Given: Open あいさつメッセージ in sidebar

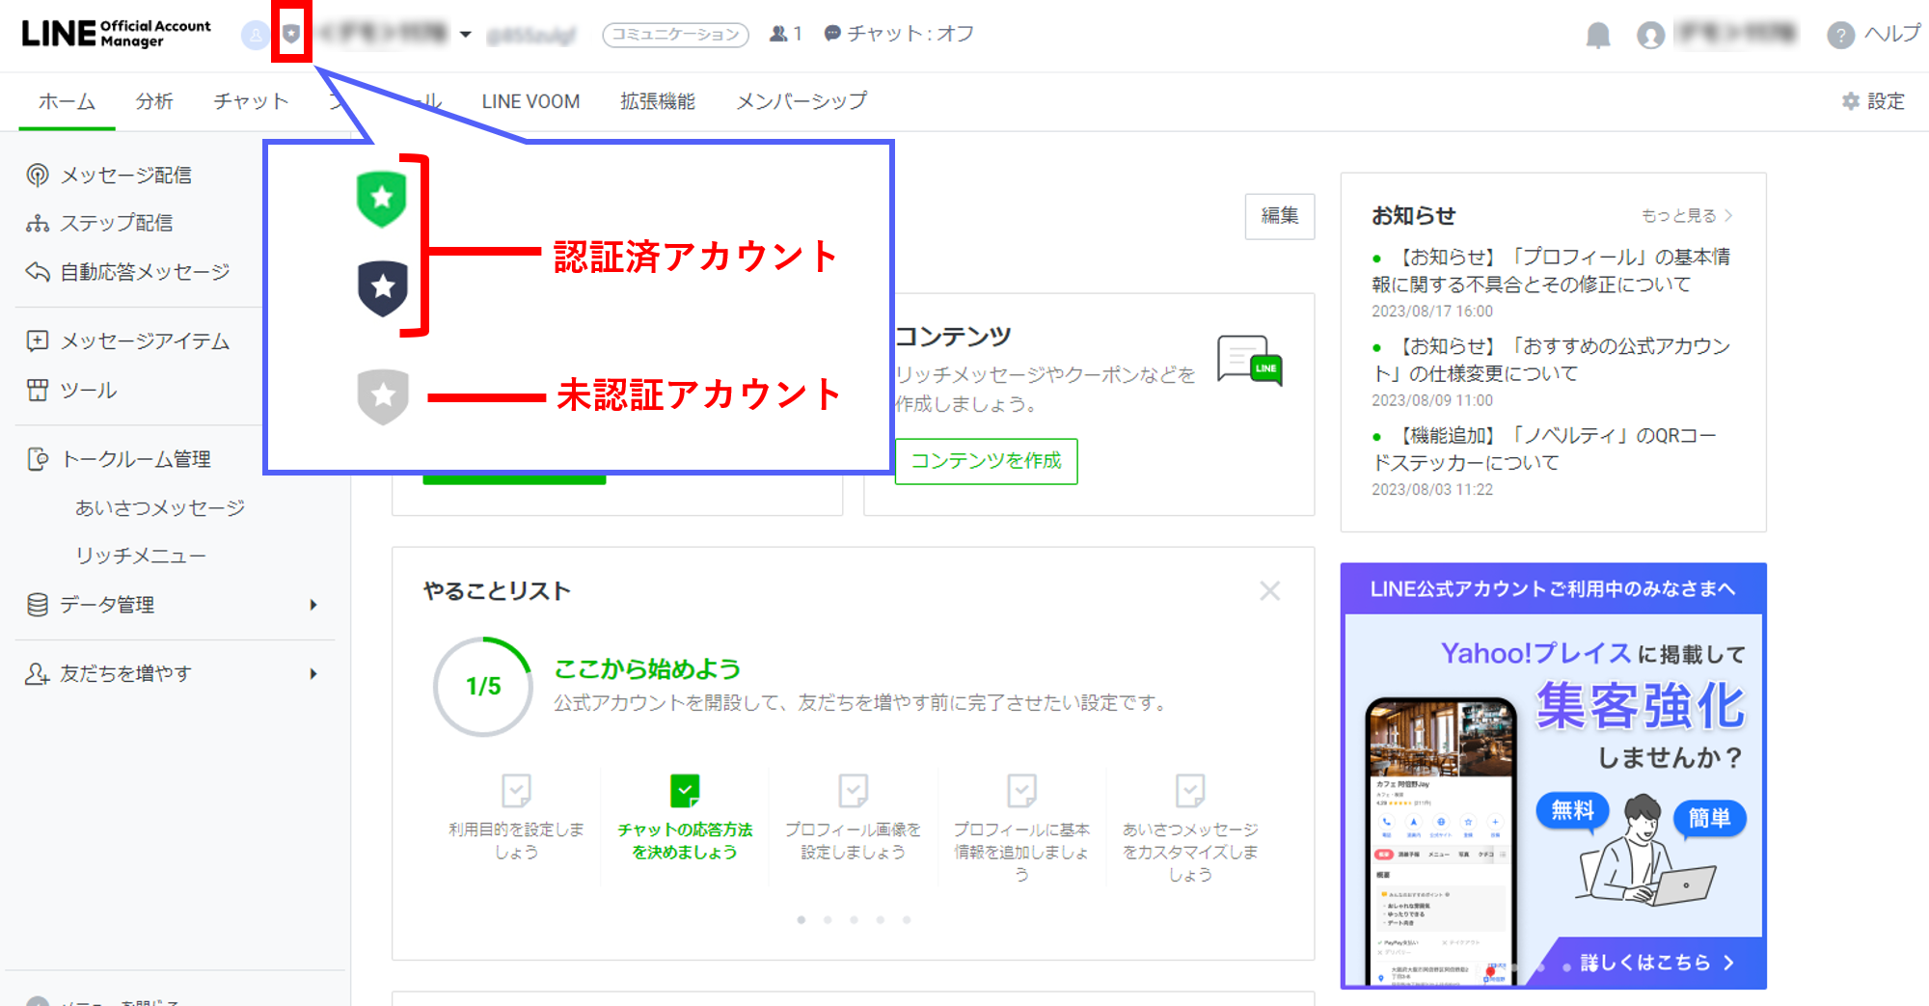Looking at the screenshot, I should pyautogui.click(x=160, y=507).
